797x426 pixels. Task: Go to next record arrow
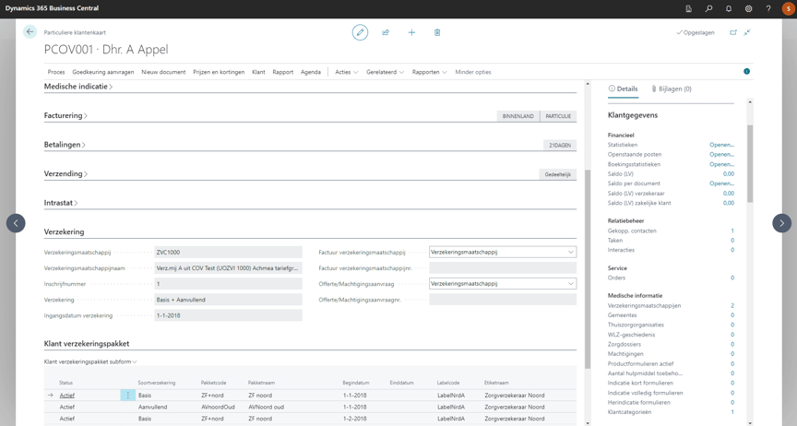[x=781, y=223]
